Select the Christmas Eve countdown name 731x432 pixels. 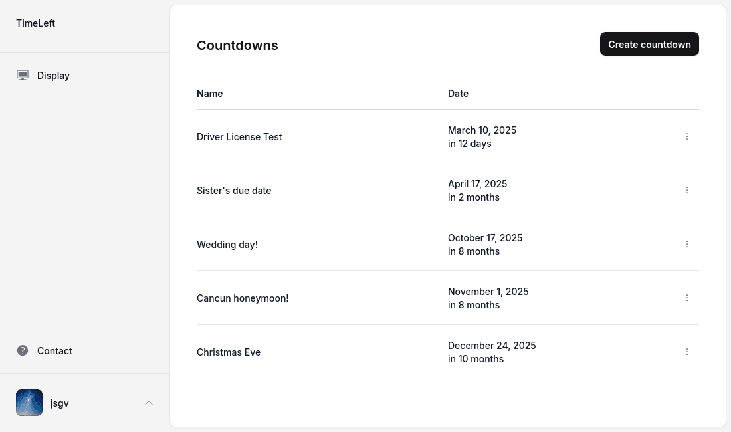pyautogui.click(x=229, y=352)
